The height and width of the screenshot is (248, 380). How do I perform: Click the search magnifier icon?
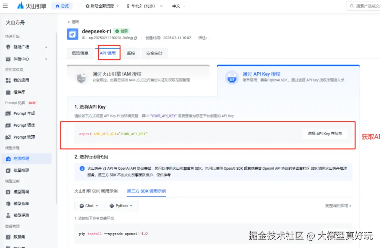click(352, 6)
